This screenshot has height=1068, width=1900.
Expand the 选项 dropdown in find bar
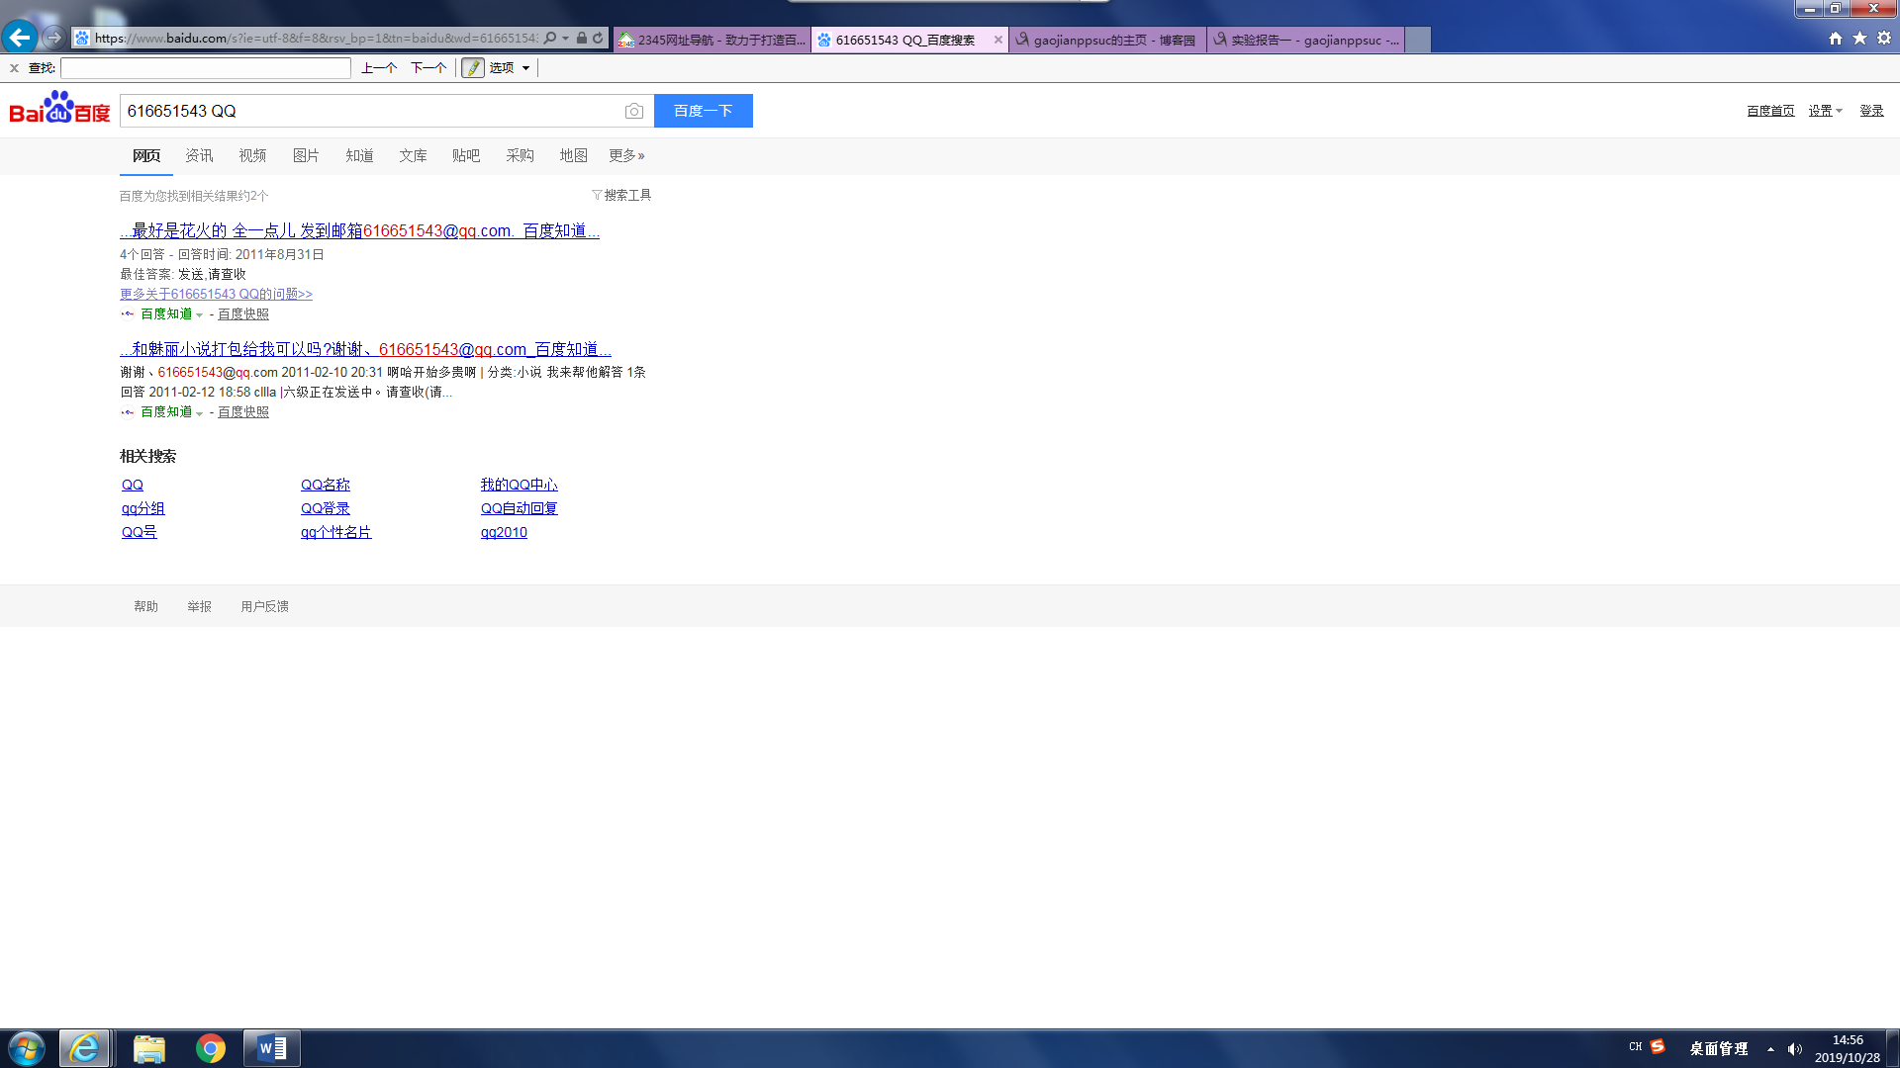pyautogui.click(x=525, y=68)
